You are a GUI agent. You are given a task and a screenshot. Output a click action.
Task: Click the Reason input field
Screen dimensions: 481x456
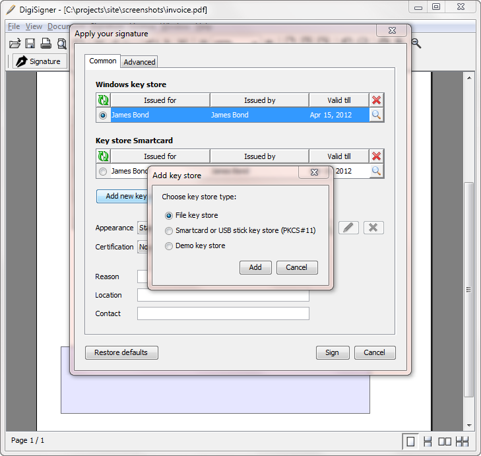[x=143, y=277]
